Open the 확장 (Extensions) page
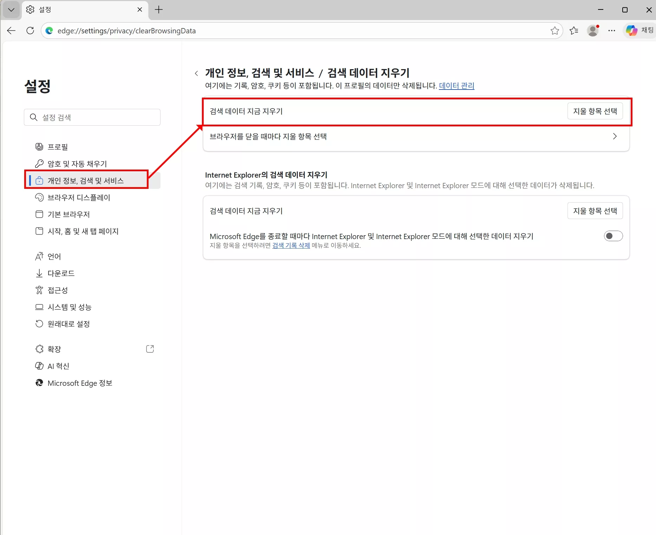This screenshot has width=656, height=535. pyautogui.click(x=54, y=349)
